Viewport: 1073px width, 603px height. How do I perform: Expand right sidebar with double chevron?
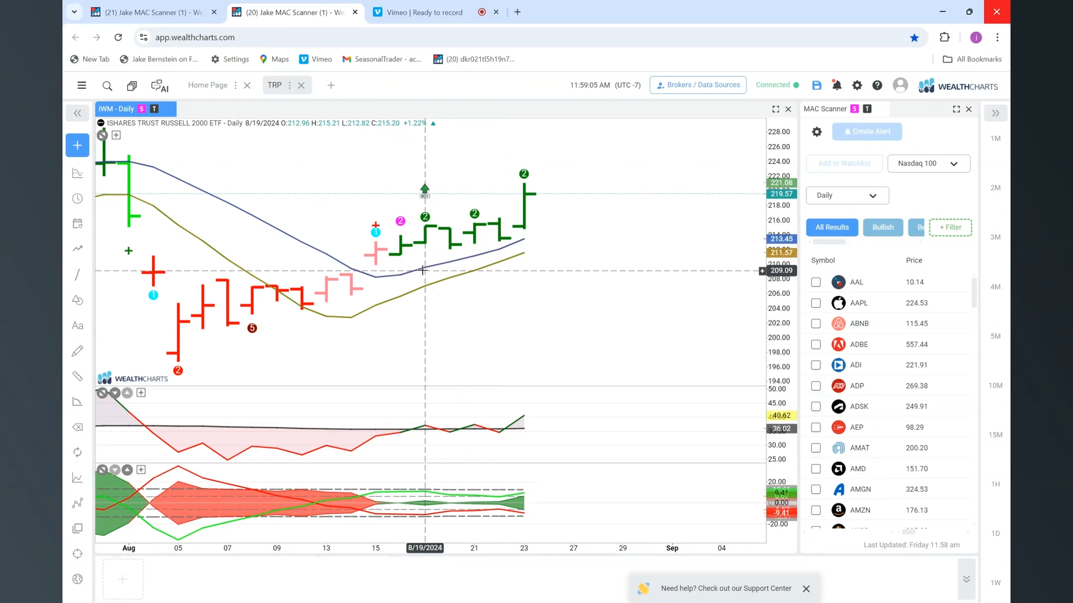click(995, 113)
